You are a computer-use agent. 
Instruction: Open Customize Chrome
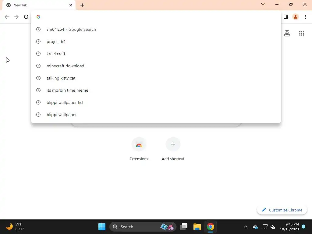coord(282,210)
